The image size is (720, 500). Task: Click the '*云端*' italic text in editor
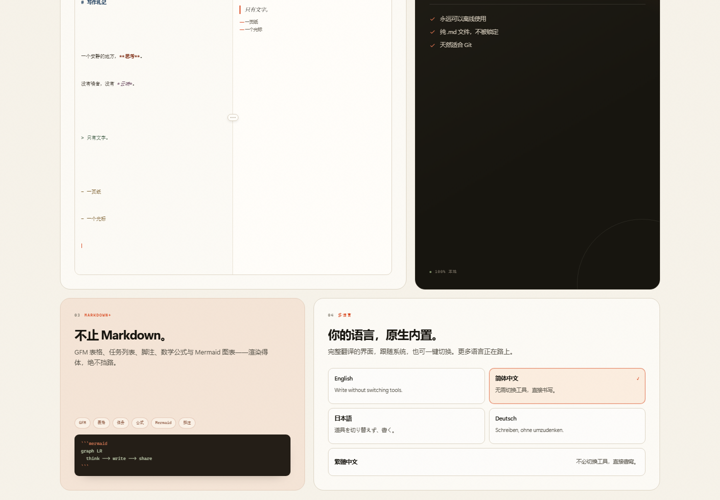pyautogui.click(x=125, y=84)
